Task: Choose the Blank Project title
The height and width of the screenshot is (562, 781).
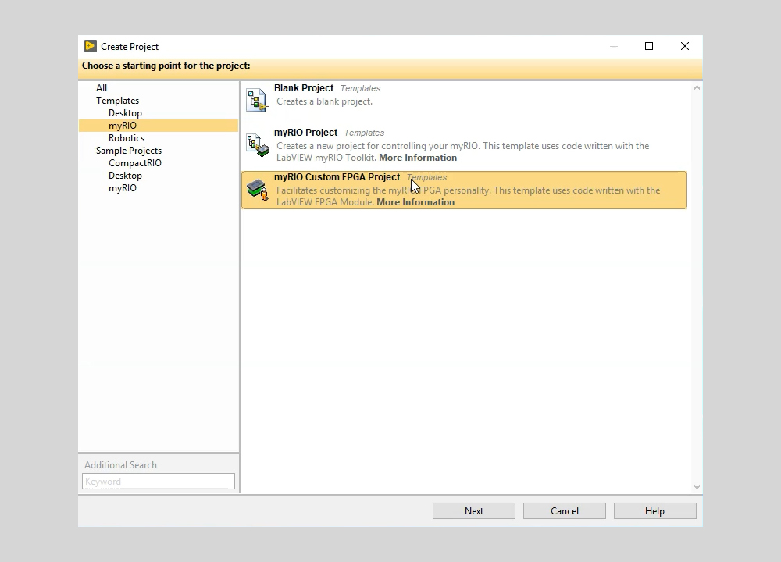Action: point(304,88)
